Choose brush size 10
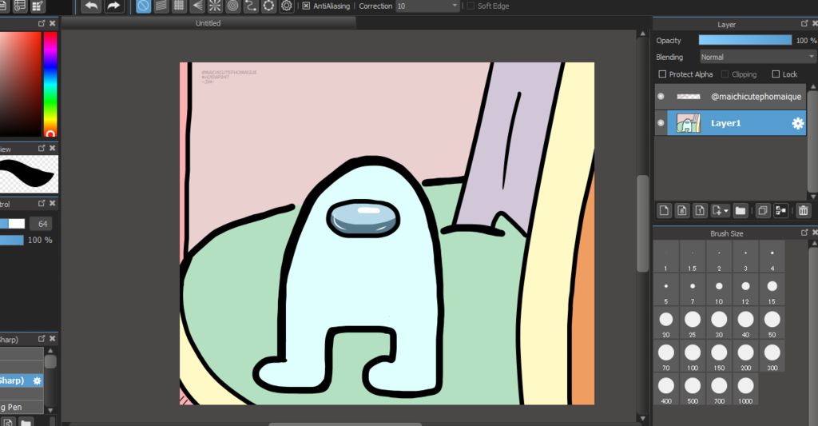 pyautogui.click(x=719, y=290)
